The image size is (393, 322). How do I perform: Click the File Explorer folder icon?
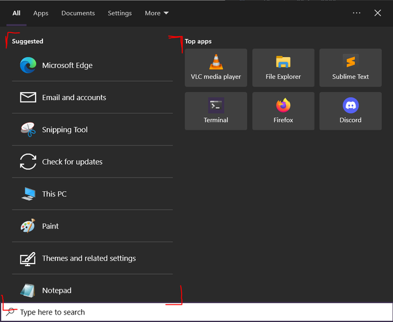(283, 61)
